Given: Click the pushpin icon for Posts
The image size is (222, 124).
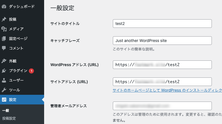Looking at the screenshot, I should [4, 20].
